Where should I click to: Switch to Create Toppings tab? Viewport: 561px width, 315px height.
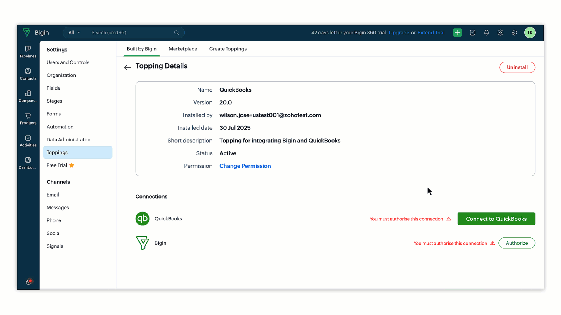click(x=228, y=49)
